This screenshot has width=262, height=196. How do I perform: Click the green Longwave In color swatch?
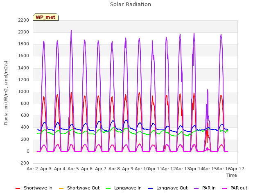point(108,189)
